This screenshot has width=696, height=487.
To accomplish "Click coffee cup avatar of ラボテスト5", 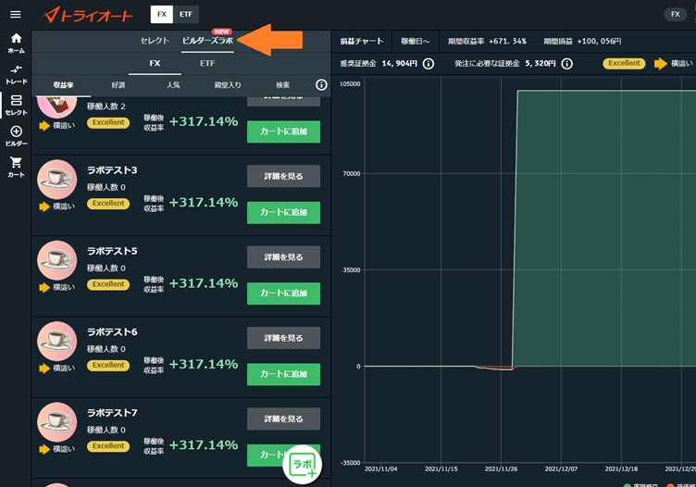I will tap(56, 260).
